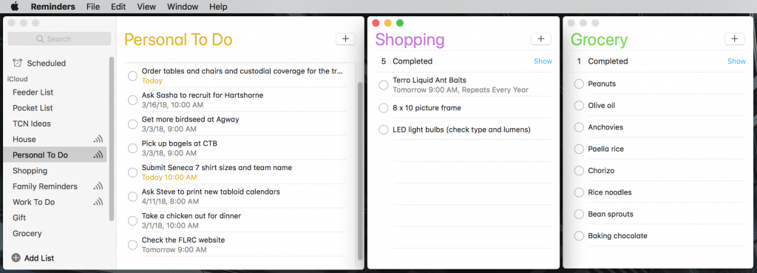
Task: Check off 'Check the FLRC website'
Action: (132, 245)
